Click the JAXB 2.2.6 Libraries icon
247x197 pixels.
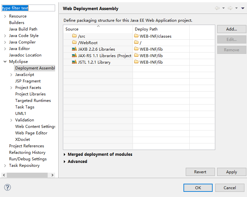point(75,49)
